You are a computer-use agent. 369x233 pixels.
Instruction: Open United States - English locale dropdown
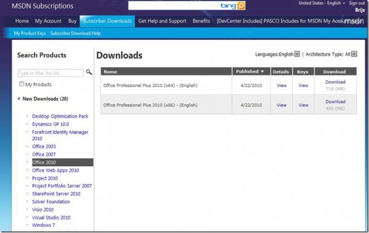(322, 3)
